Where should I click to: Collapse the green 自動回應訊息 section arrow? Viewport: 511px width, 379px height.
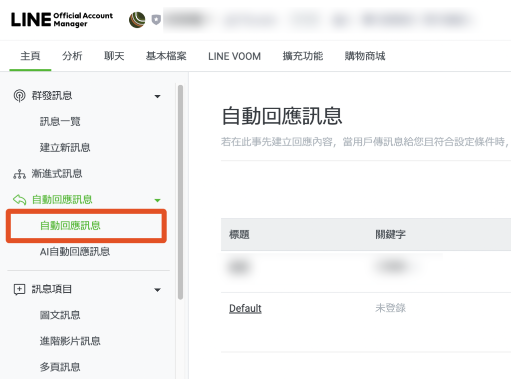157,200
